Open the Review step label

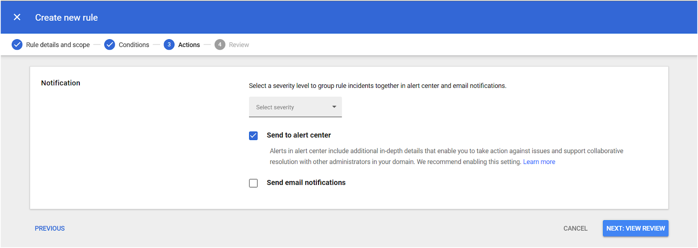tap(239, 45)
